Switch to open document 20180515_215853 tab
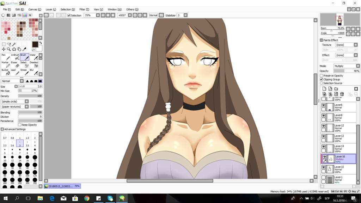The height and width of the screenshot is (203, 361). tap(62, 186)
